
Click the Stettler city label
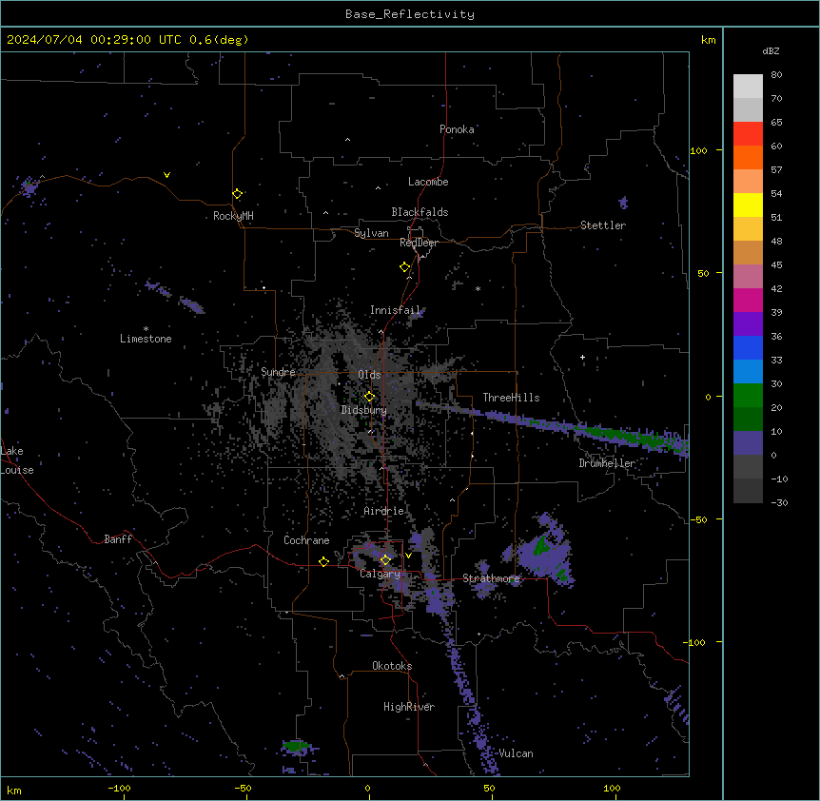603,225
